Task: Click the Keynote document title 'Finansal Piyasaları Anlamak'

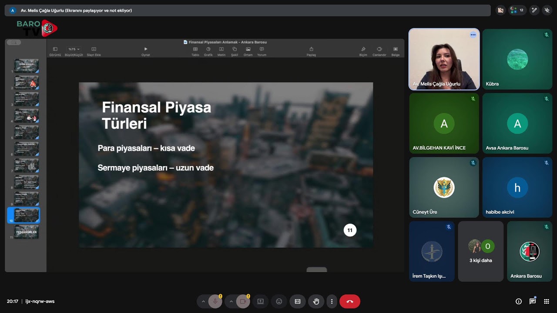Action: pos(227,42)
